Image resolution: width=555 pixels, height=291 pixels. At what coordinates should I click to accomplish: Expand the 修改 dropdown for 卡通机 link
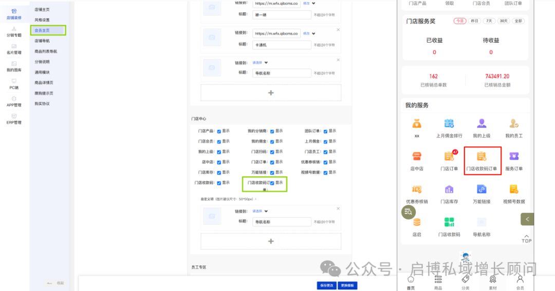point(313,34)
